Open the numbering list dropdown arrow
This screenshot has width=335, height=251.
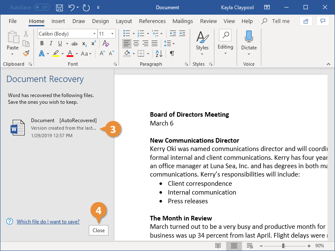coord(148,33)
